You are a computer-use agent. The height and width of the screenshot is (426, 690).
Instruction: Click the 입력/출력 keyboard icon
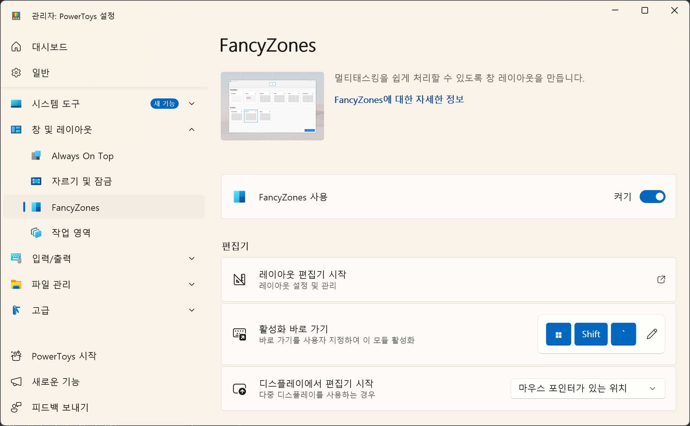coord(16,258)
